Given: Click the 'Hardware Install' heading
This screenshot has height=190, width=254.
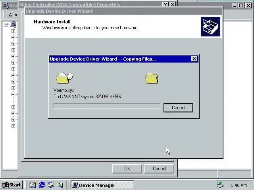Looking at the screenshot, I should pos(52,22).
